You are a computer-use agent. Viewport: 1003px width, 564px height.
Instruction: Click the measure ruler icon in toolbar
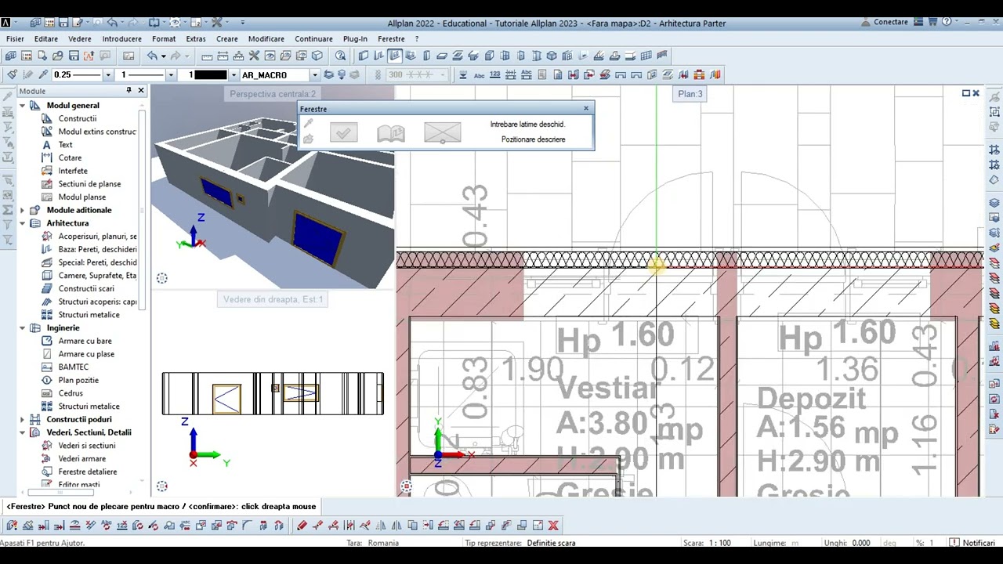point(207,56)
